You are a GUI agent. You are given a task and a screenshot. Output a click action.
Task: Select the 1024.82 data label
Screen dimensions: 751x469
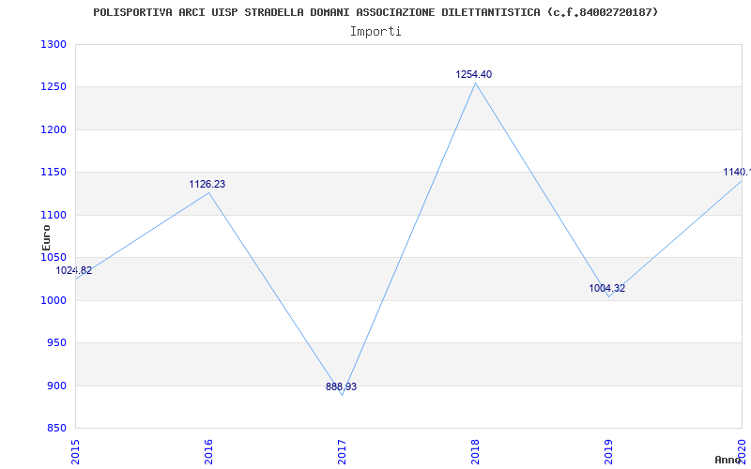point(74,270)
